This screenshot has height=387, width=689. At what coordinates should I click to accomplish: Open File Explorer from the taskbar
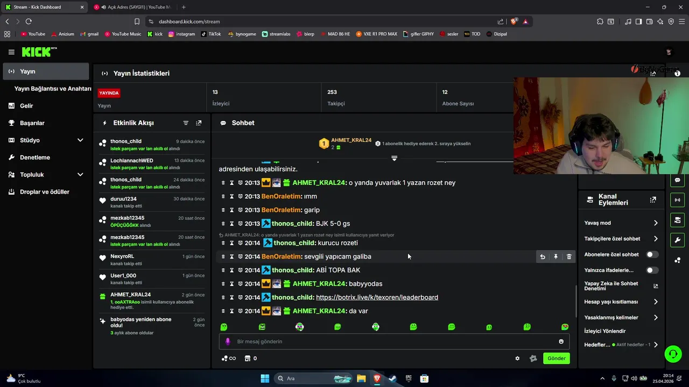click(361, 378)
